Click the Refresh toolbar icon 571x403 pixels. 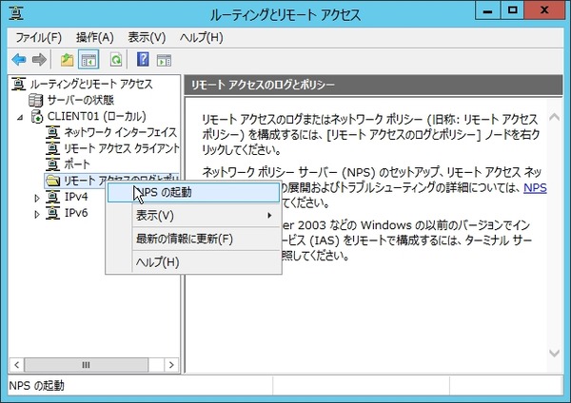116,60
